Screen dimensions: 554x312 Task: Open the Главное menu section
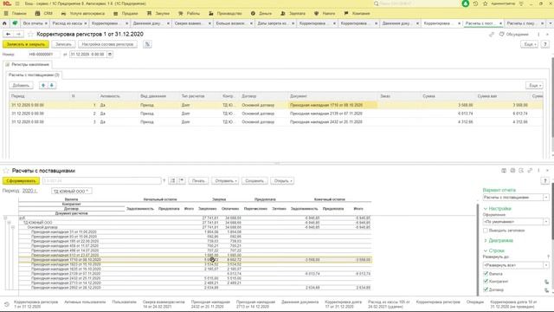pos(15,14)
